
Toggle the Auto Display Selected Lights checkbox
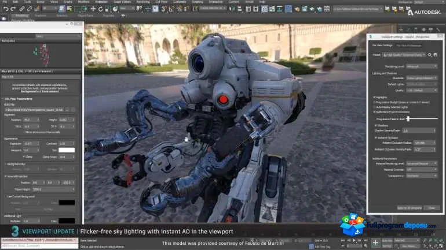[x=375, y=107]
